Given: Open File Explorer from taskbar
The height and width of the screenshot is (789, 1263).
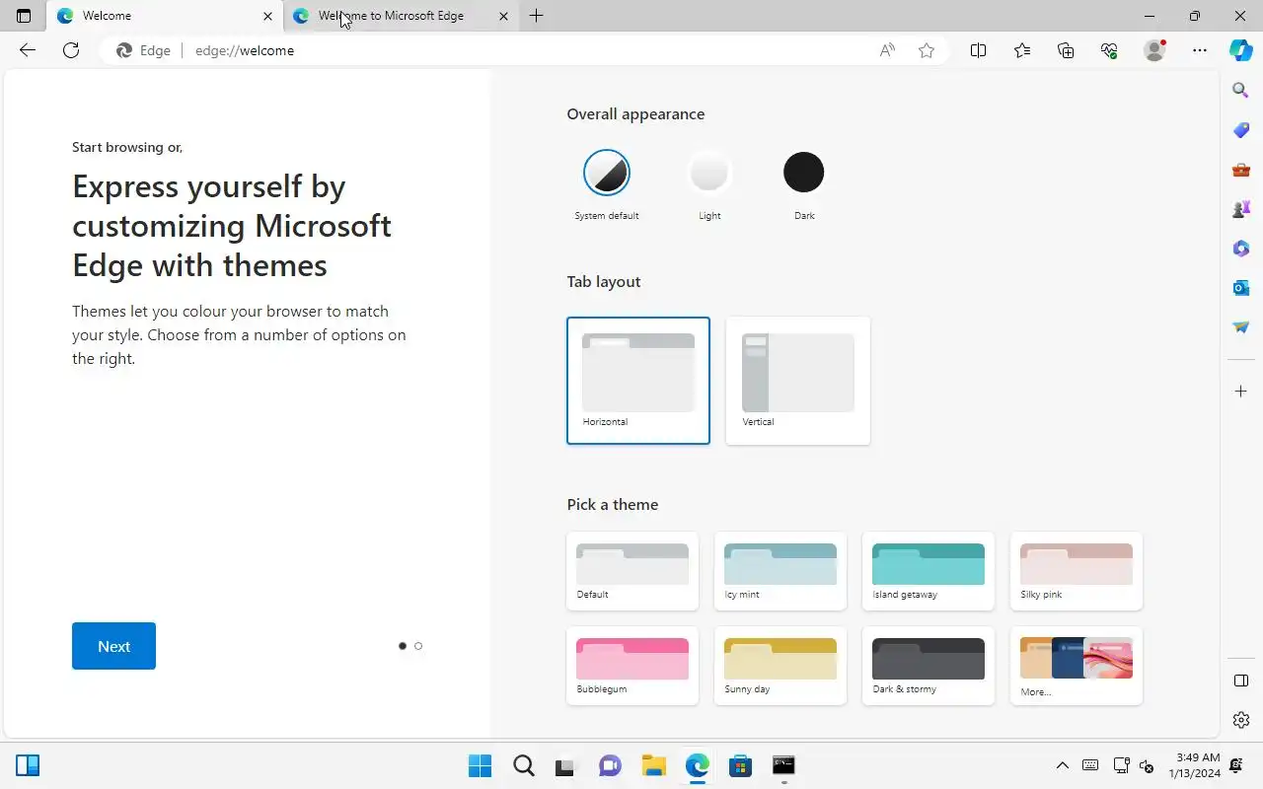Looking at the screenshot, I should [654, 765].
